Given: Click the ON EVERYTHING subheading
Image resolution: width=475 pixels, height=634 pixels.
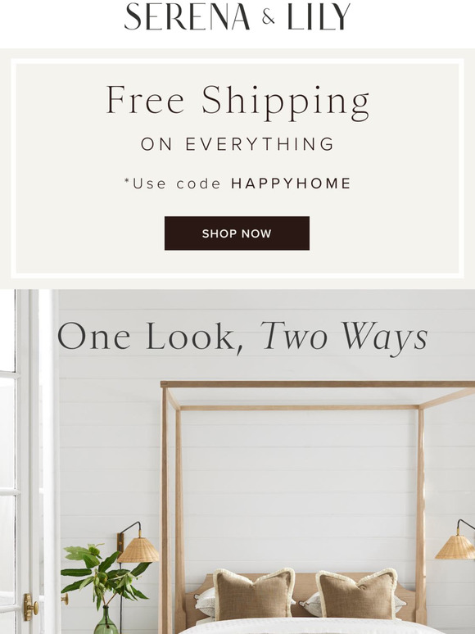Looking at the screenshot, I should [x=237, y=144].
